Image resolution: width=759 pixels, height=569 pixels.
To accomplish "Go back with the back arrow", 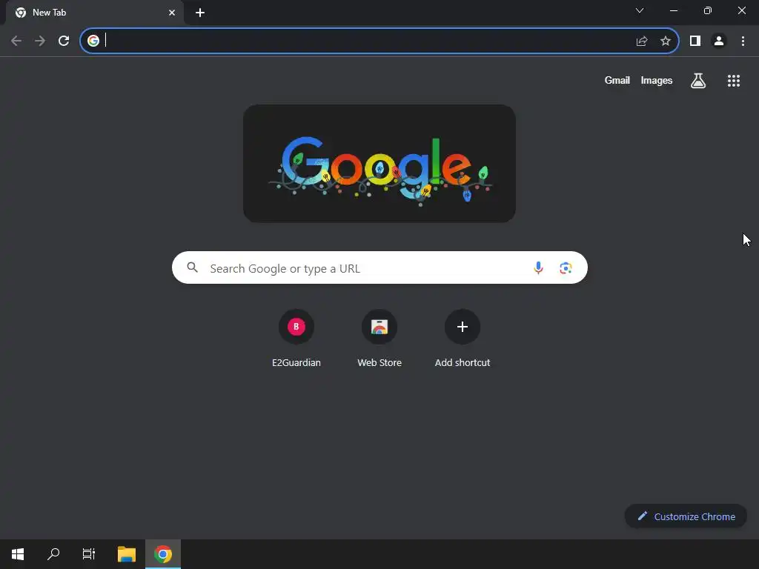I will pyautogui.click(x=16, y=41).
